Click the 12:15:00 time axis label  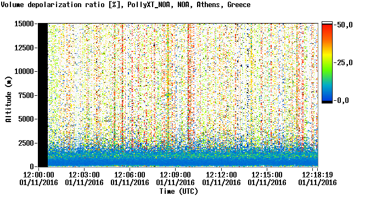[x=267, y=175]
